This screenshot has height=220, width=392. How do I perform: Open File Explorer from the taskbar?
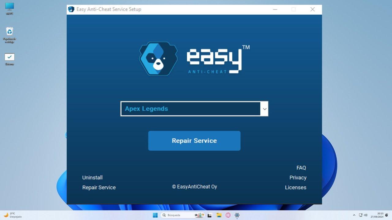point(219,215)
